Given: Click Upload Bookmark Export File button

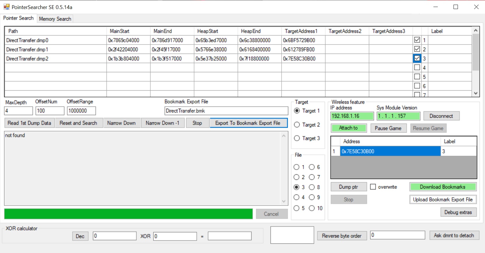Looking at the screenshot, I should [x=443, y=200].
